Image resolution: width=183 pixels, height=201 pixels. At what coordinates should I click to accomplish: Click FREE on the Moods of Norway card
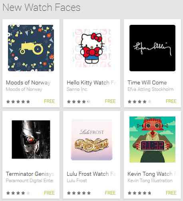[x=49, y=101]
